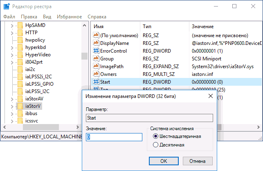
Task: Click the Значение input field
Action: (114, 137)
